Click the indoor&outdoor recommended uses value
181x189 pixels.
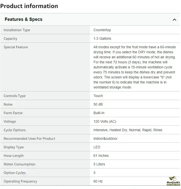coord(105,138)
